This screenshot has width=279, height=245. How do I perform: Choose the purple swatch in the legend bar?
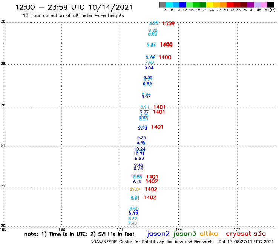(250, 5)
